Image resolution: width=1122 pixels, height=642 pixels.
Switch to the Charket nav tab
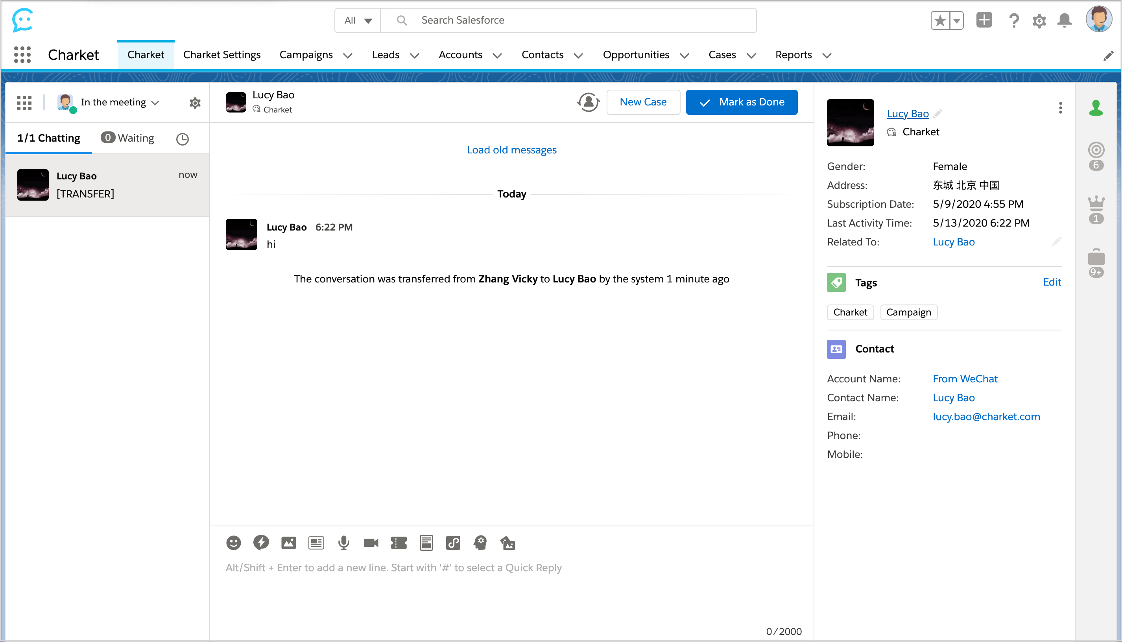146,55
